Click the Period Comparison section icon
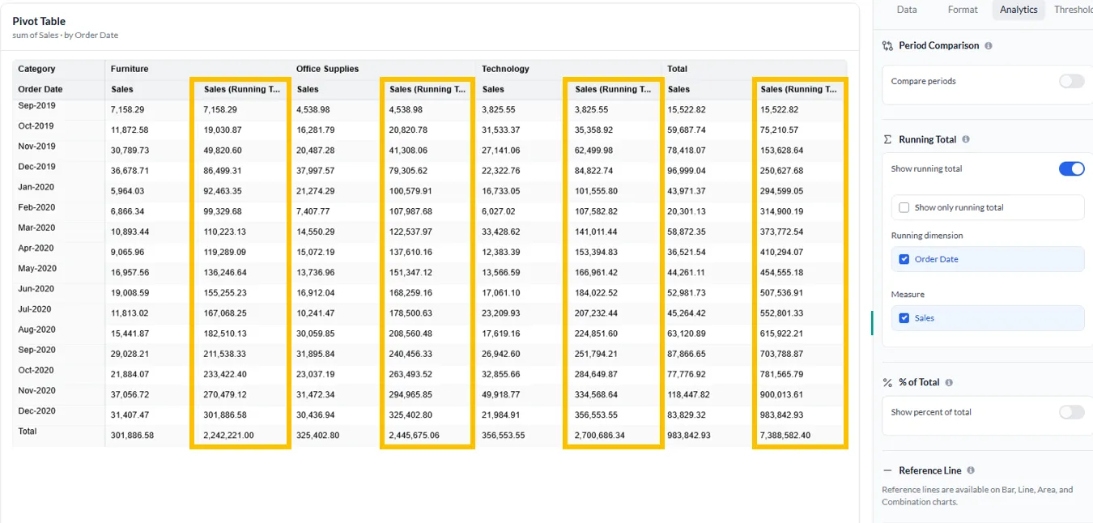This screenshot has height=523, width=1093. tap(887, 46)
